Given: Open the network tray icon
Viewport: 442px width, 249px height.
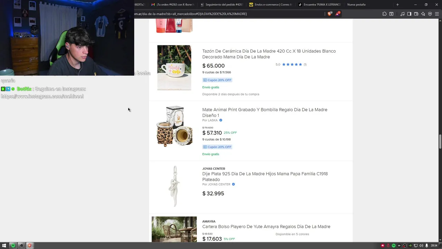Looking at the screenshot, I should pyautogui.click(x=416, y=246).
